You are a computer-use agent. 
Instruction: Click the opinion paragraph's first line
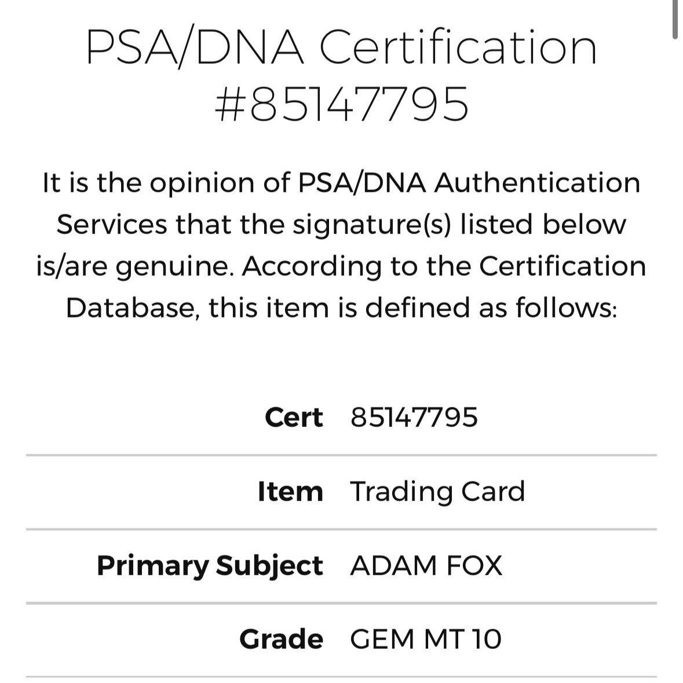[342, 182]
